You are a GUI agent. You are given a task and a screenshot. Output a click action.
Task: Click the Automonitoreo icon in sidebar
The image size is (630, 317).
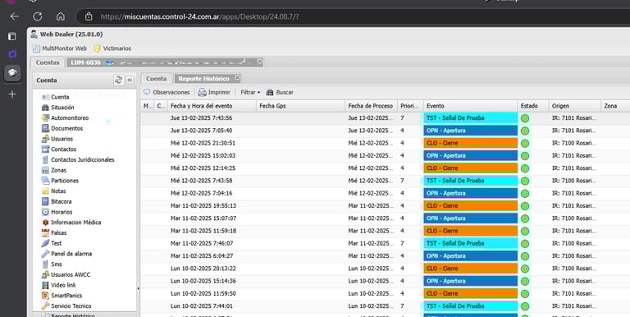coord(45,118)
